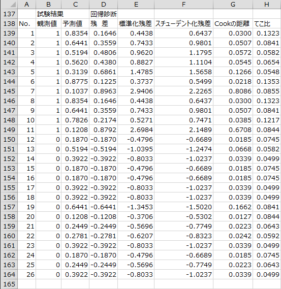Select row 149 header
This screenshot has width=281, height=289.
(9, 130)
